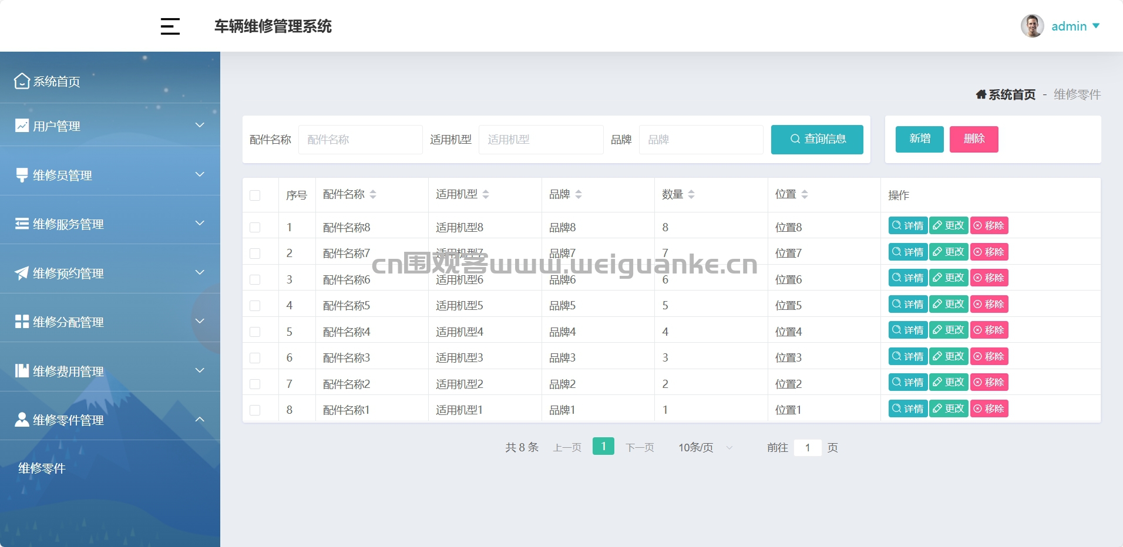This screenshot has width=1123, height=547.
Task: Select page 1 in pagination
Action: (603, 446)
